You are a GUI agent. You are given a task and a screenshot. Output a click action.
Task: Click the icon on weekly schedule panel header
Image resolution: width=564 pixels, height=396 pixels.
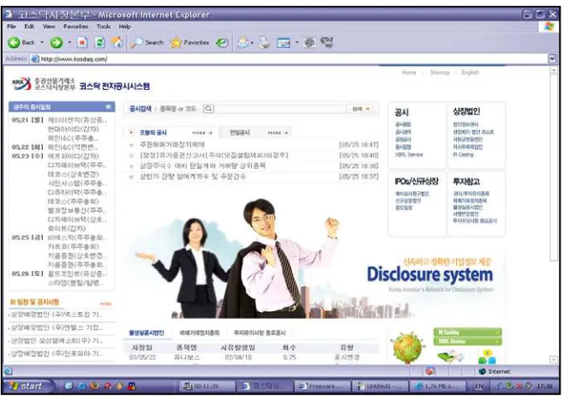coord(108,107)
